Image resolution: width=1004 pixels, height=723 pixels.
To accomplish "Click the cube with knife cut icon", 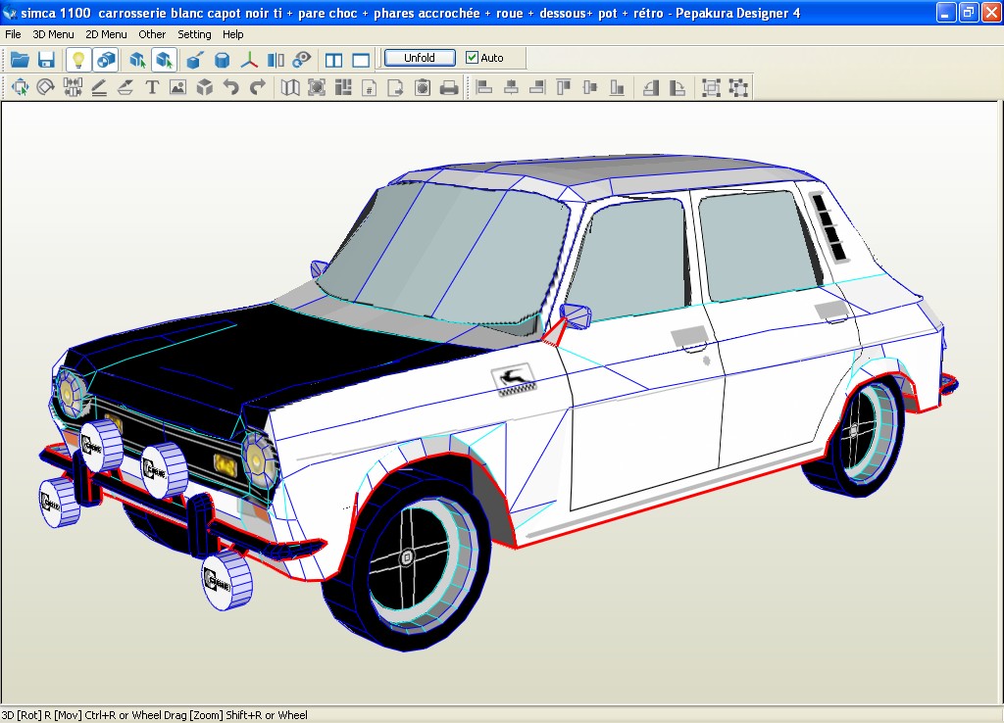I will [x=195, y=60].
